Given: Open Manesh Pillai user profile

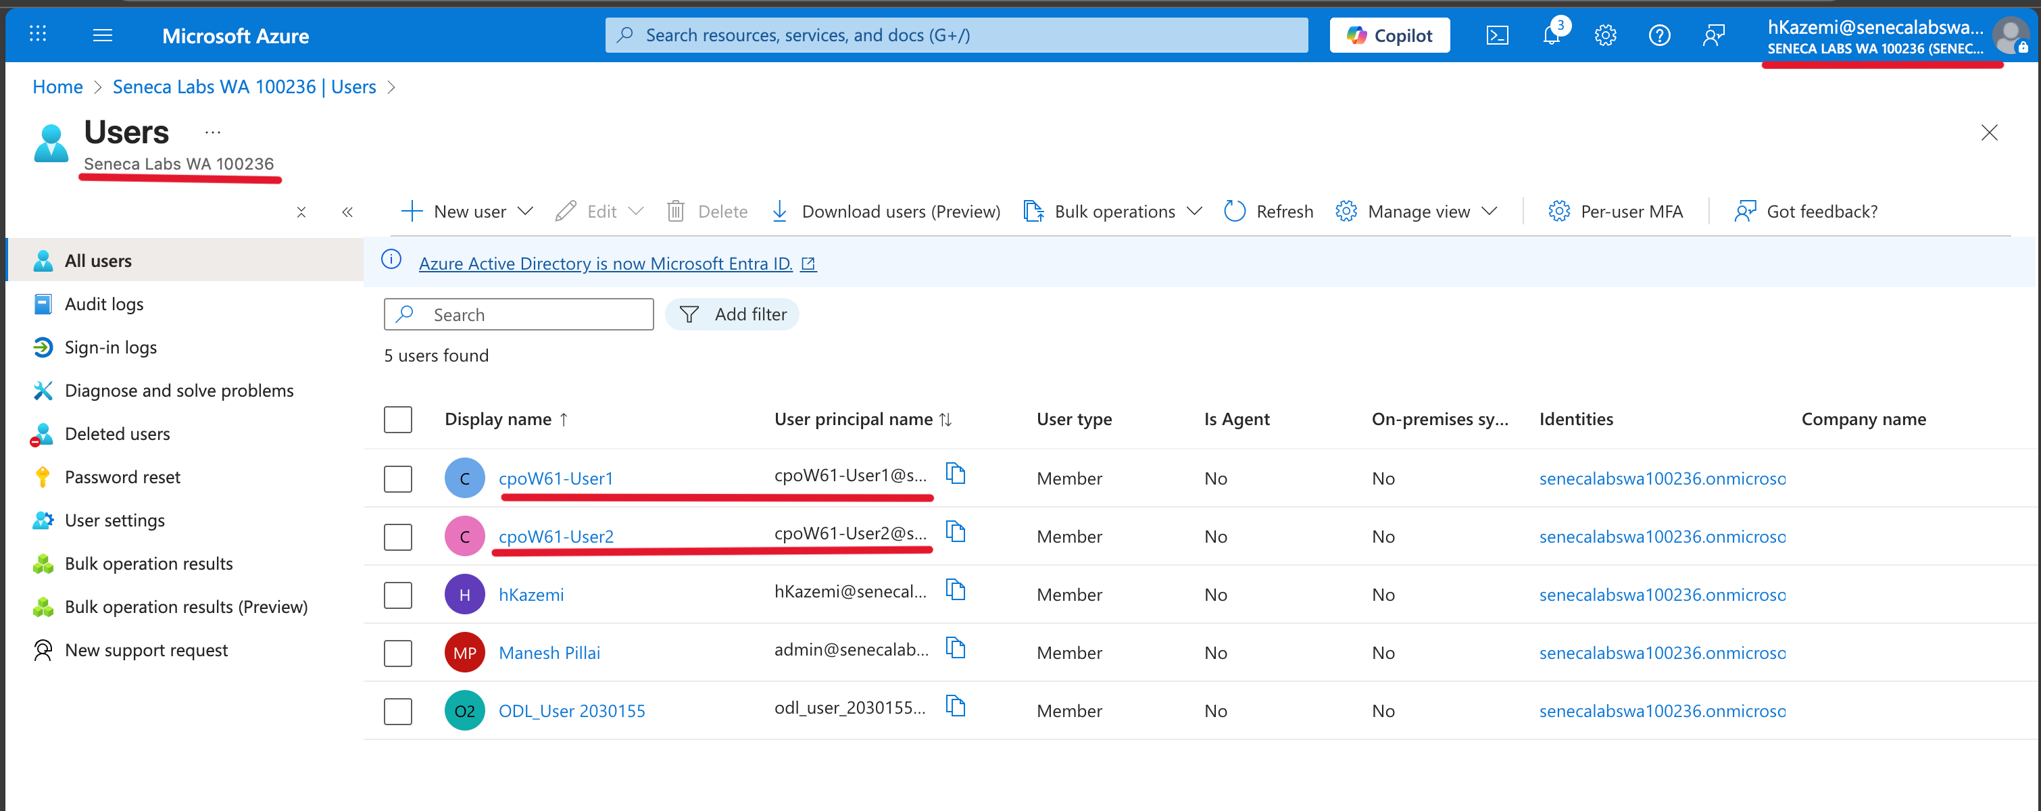Looking at the screenshot, I should tap(549, 653).
